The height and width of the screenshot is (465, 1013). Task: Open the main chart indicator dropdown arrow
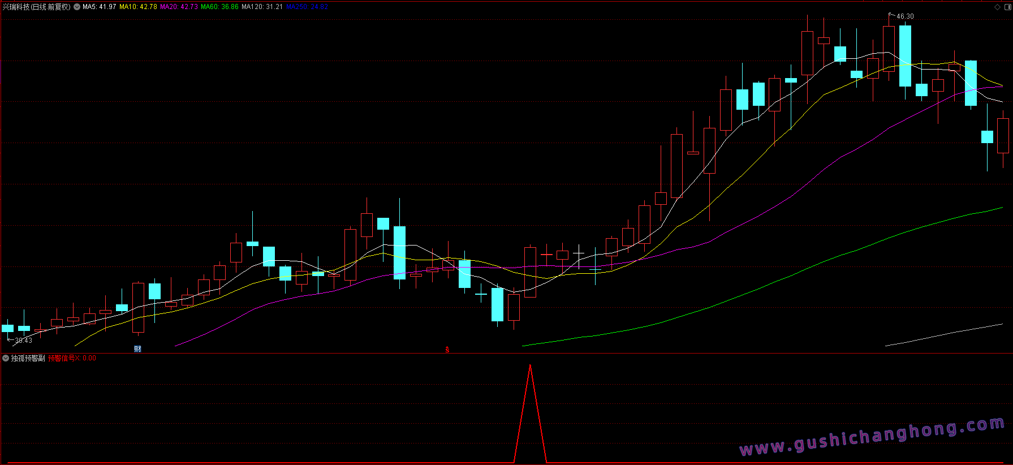pos(77,7)
